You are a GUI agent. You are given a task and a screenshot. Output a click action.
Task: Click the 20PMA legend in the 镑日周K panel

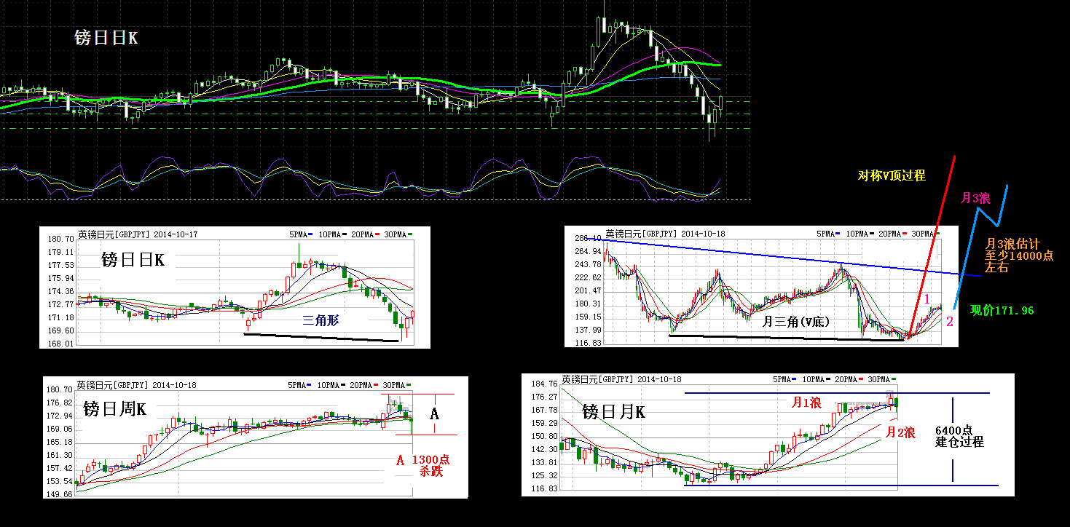365,384
